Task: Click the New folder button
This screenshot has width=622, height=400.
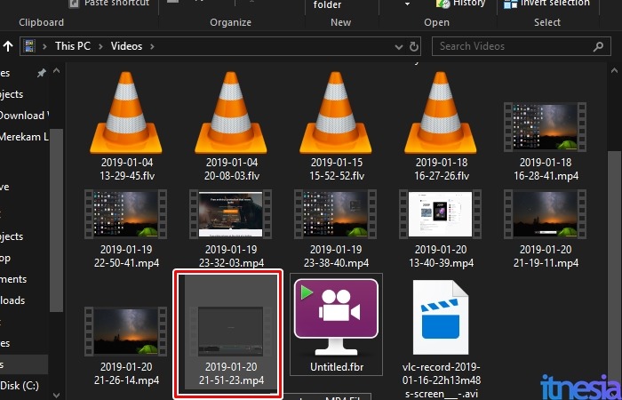Action: (x=327, y=4)
